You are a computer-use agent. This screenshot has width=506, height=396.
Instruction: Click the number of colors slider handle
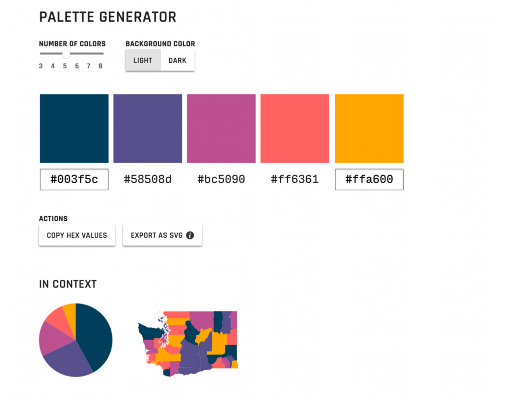point(66,54)
